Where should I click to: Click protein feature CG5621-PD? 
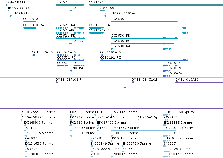coord(71,66)
